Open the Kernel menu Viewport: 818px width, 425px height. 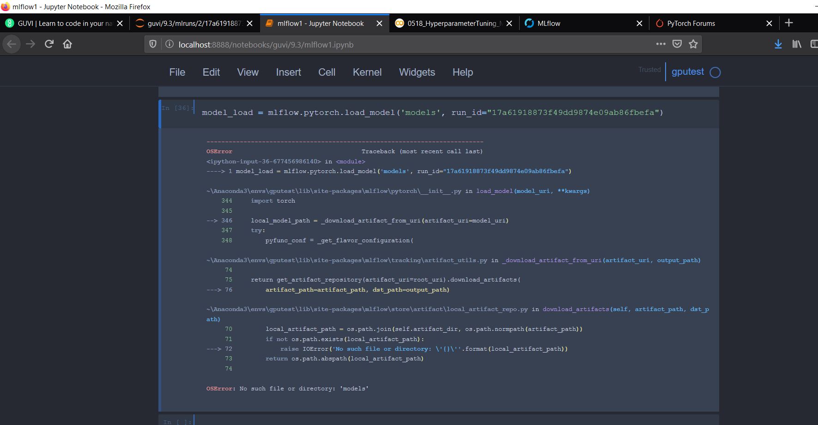367,72
